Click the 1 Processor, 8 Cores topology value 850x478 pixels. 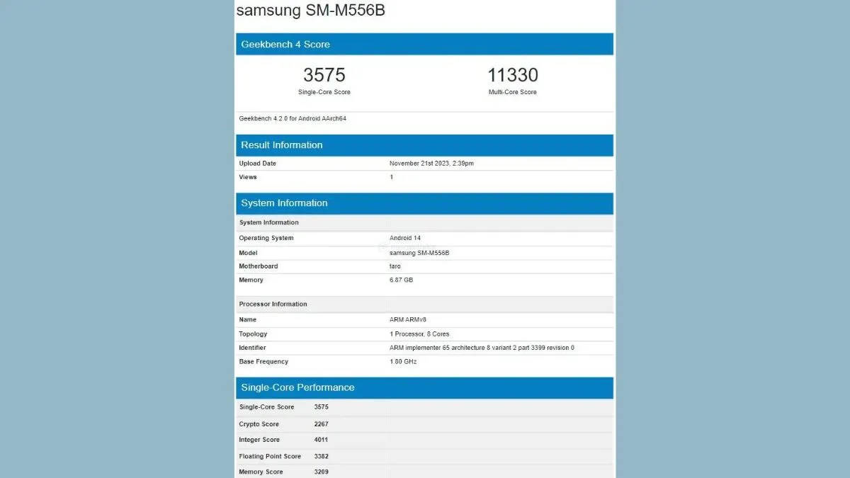[x=419, y=334]
